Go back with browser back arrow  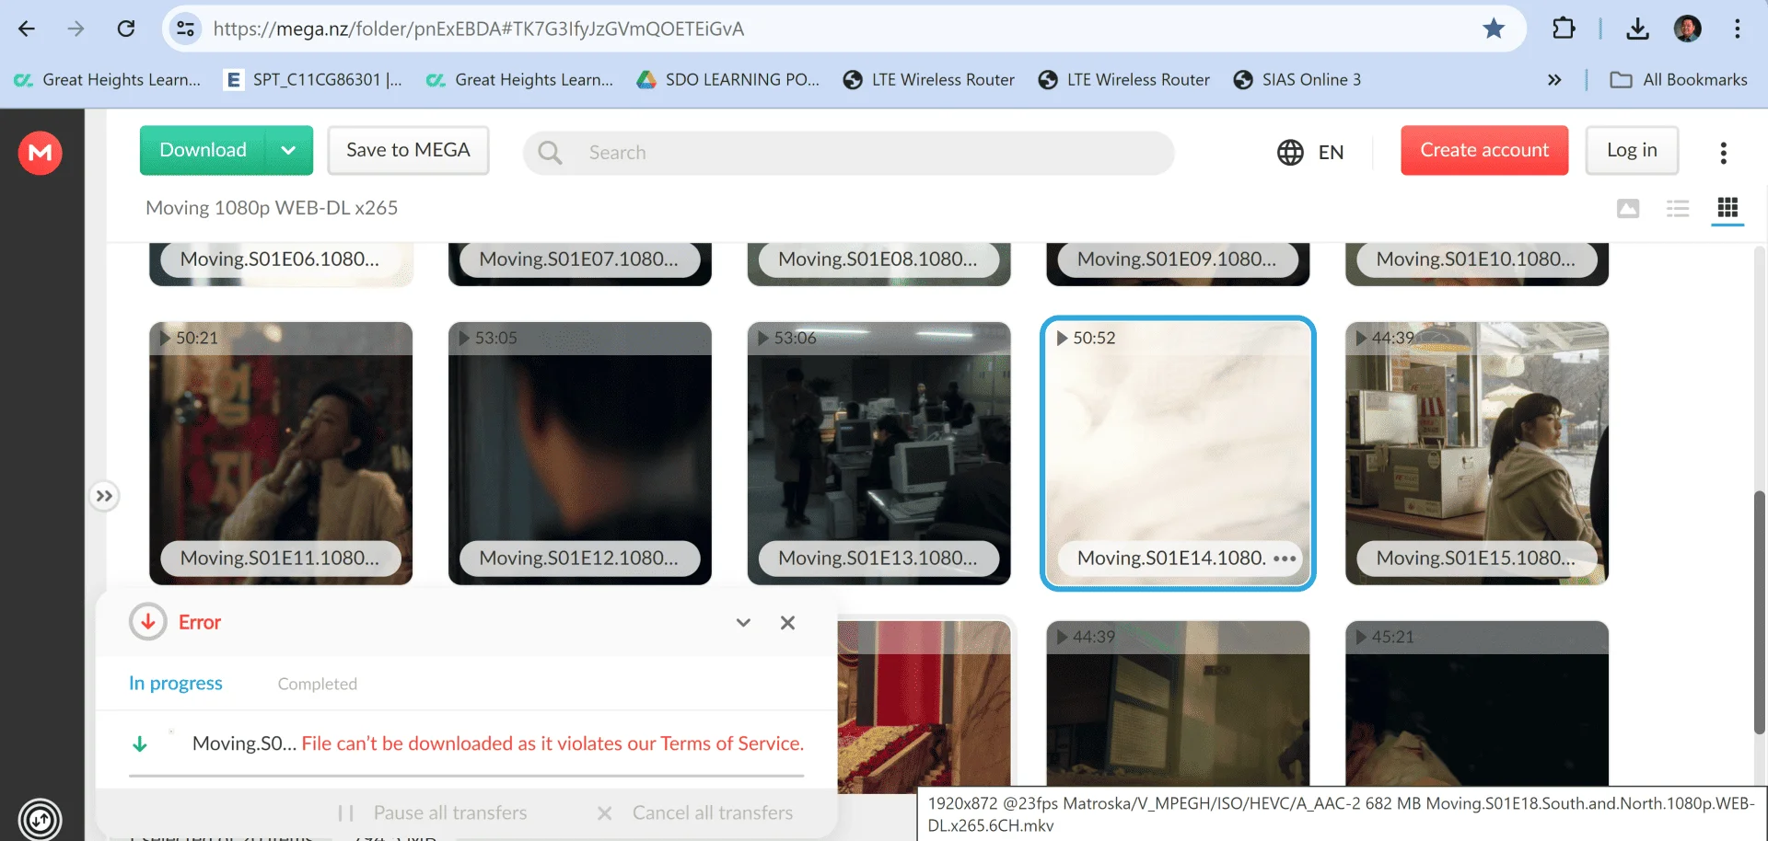(27, 29)
